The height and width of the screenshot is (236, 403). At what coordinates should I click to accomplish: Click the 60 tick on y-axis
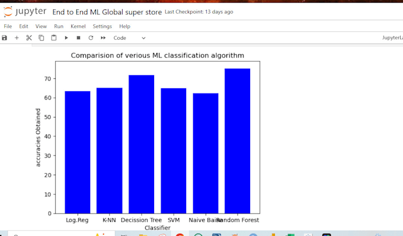point(47,98)
